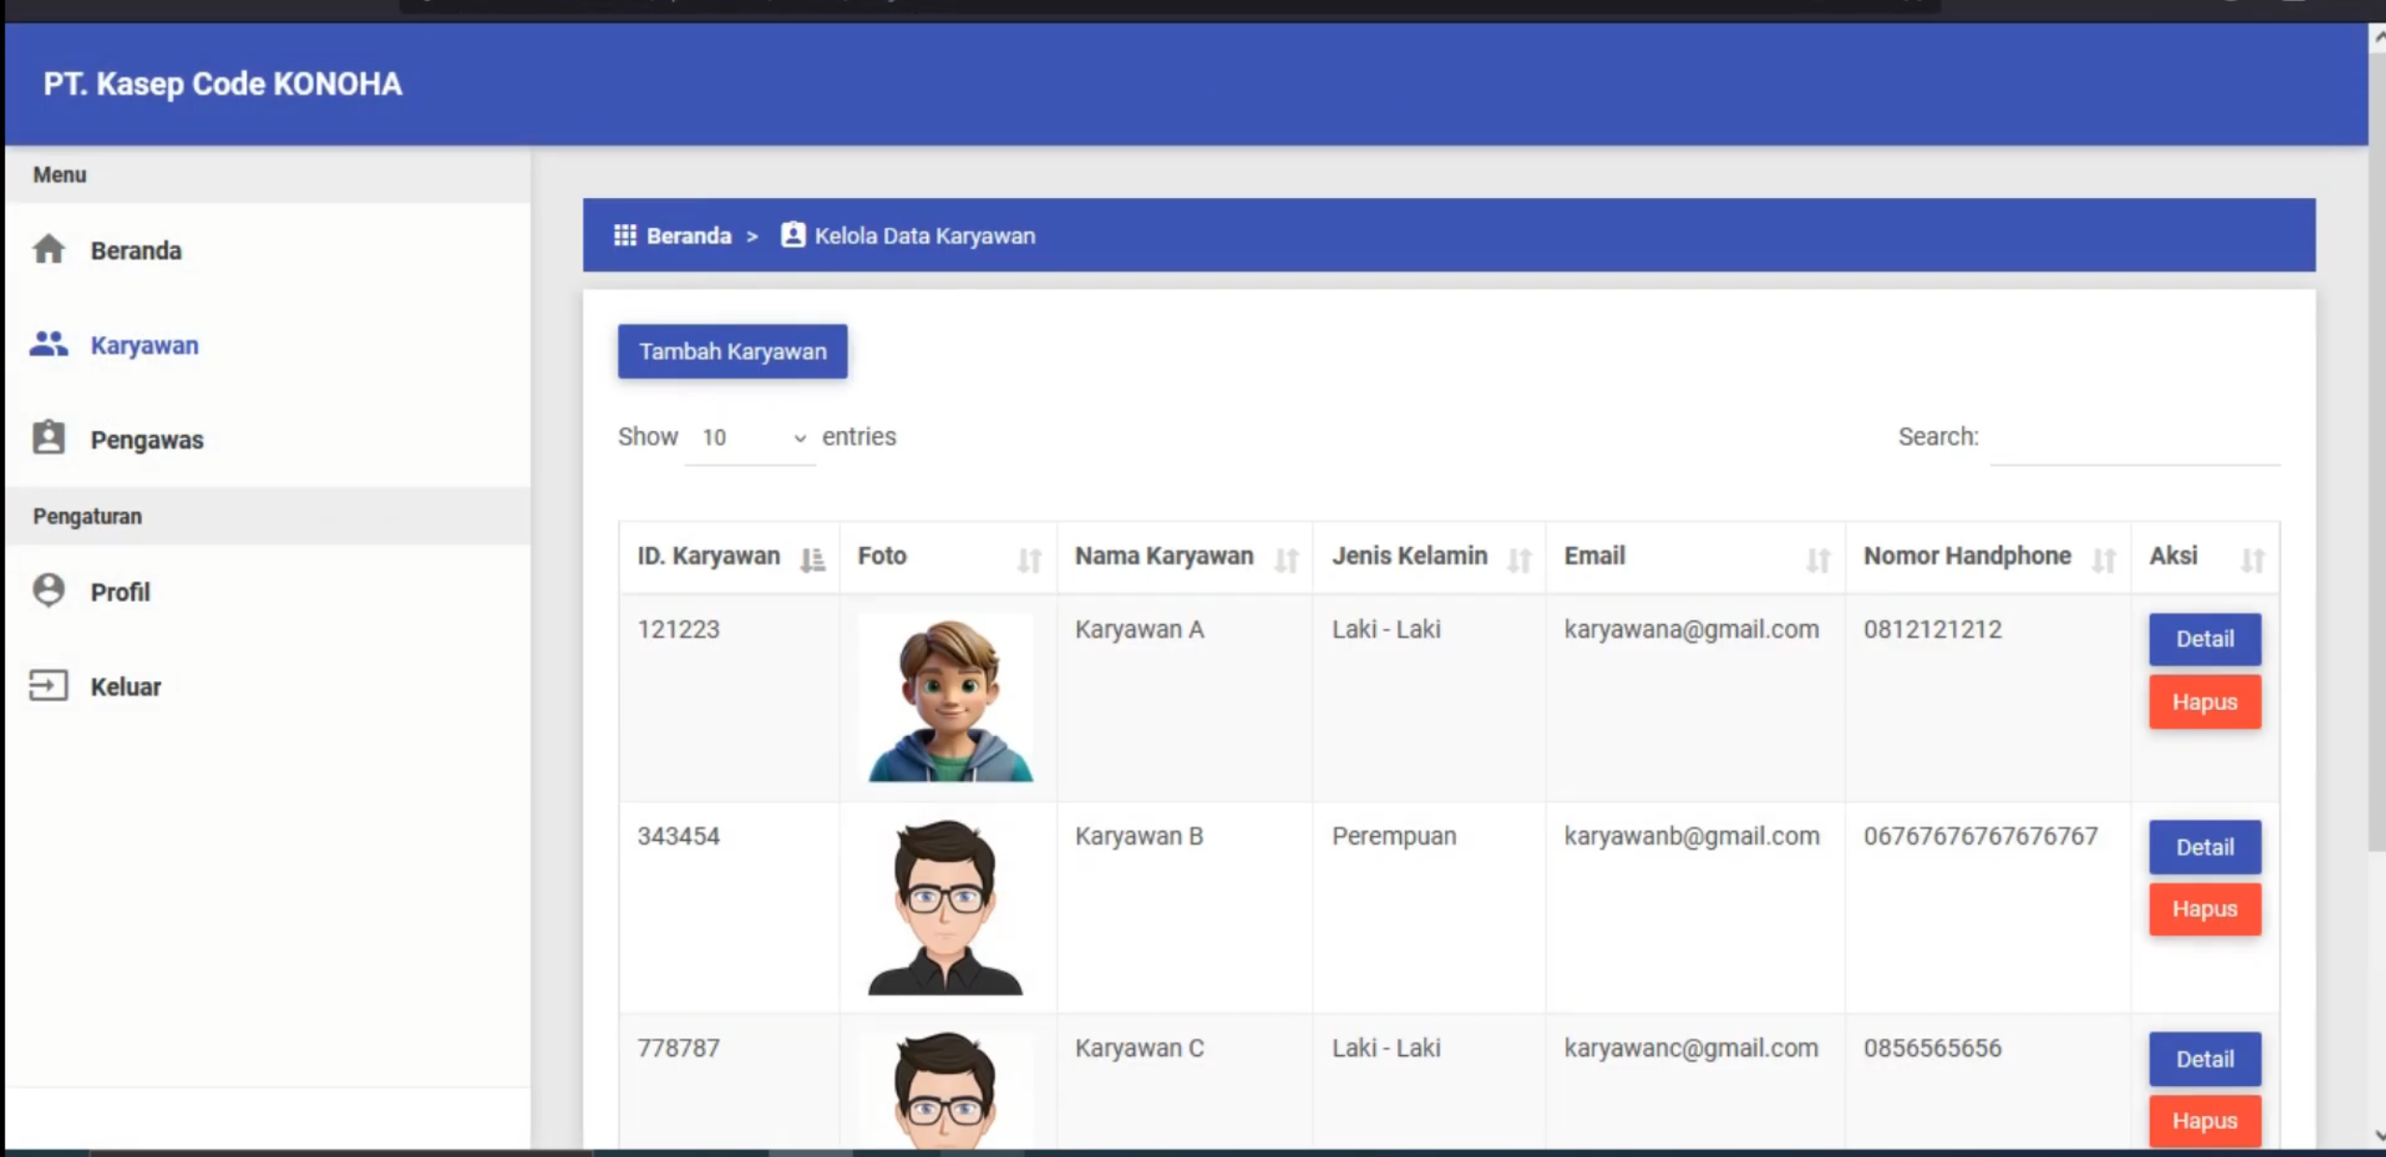Click the scrollbar down arrow

point(2378,1136)
